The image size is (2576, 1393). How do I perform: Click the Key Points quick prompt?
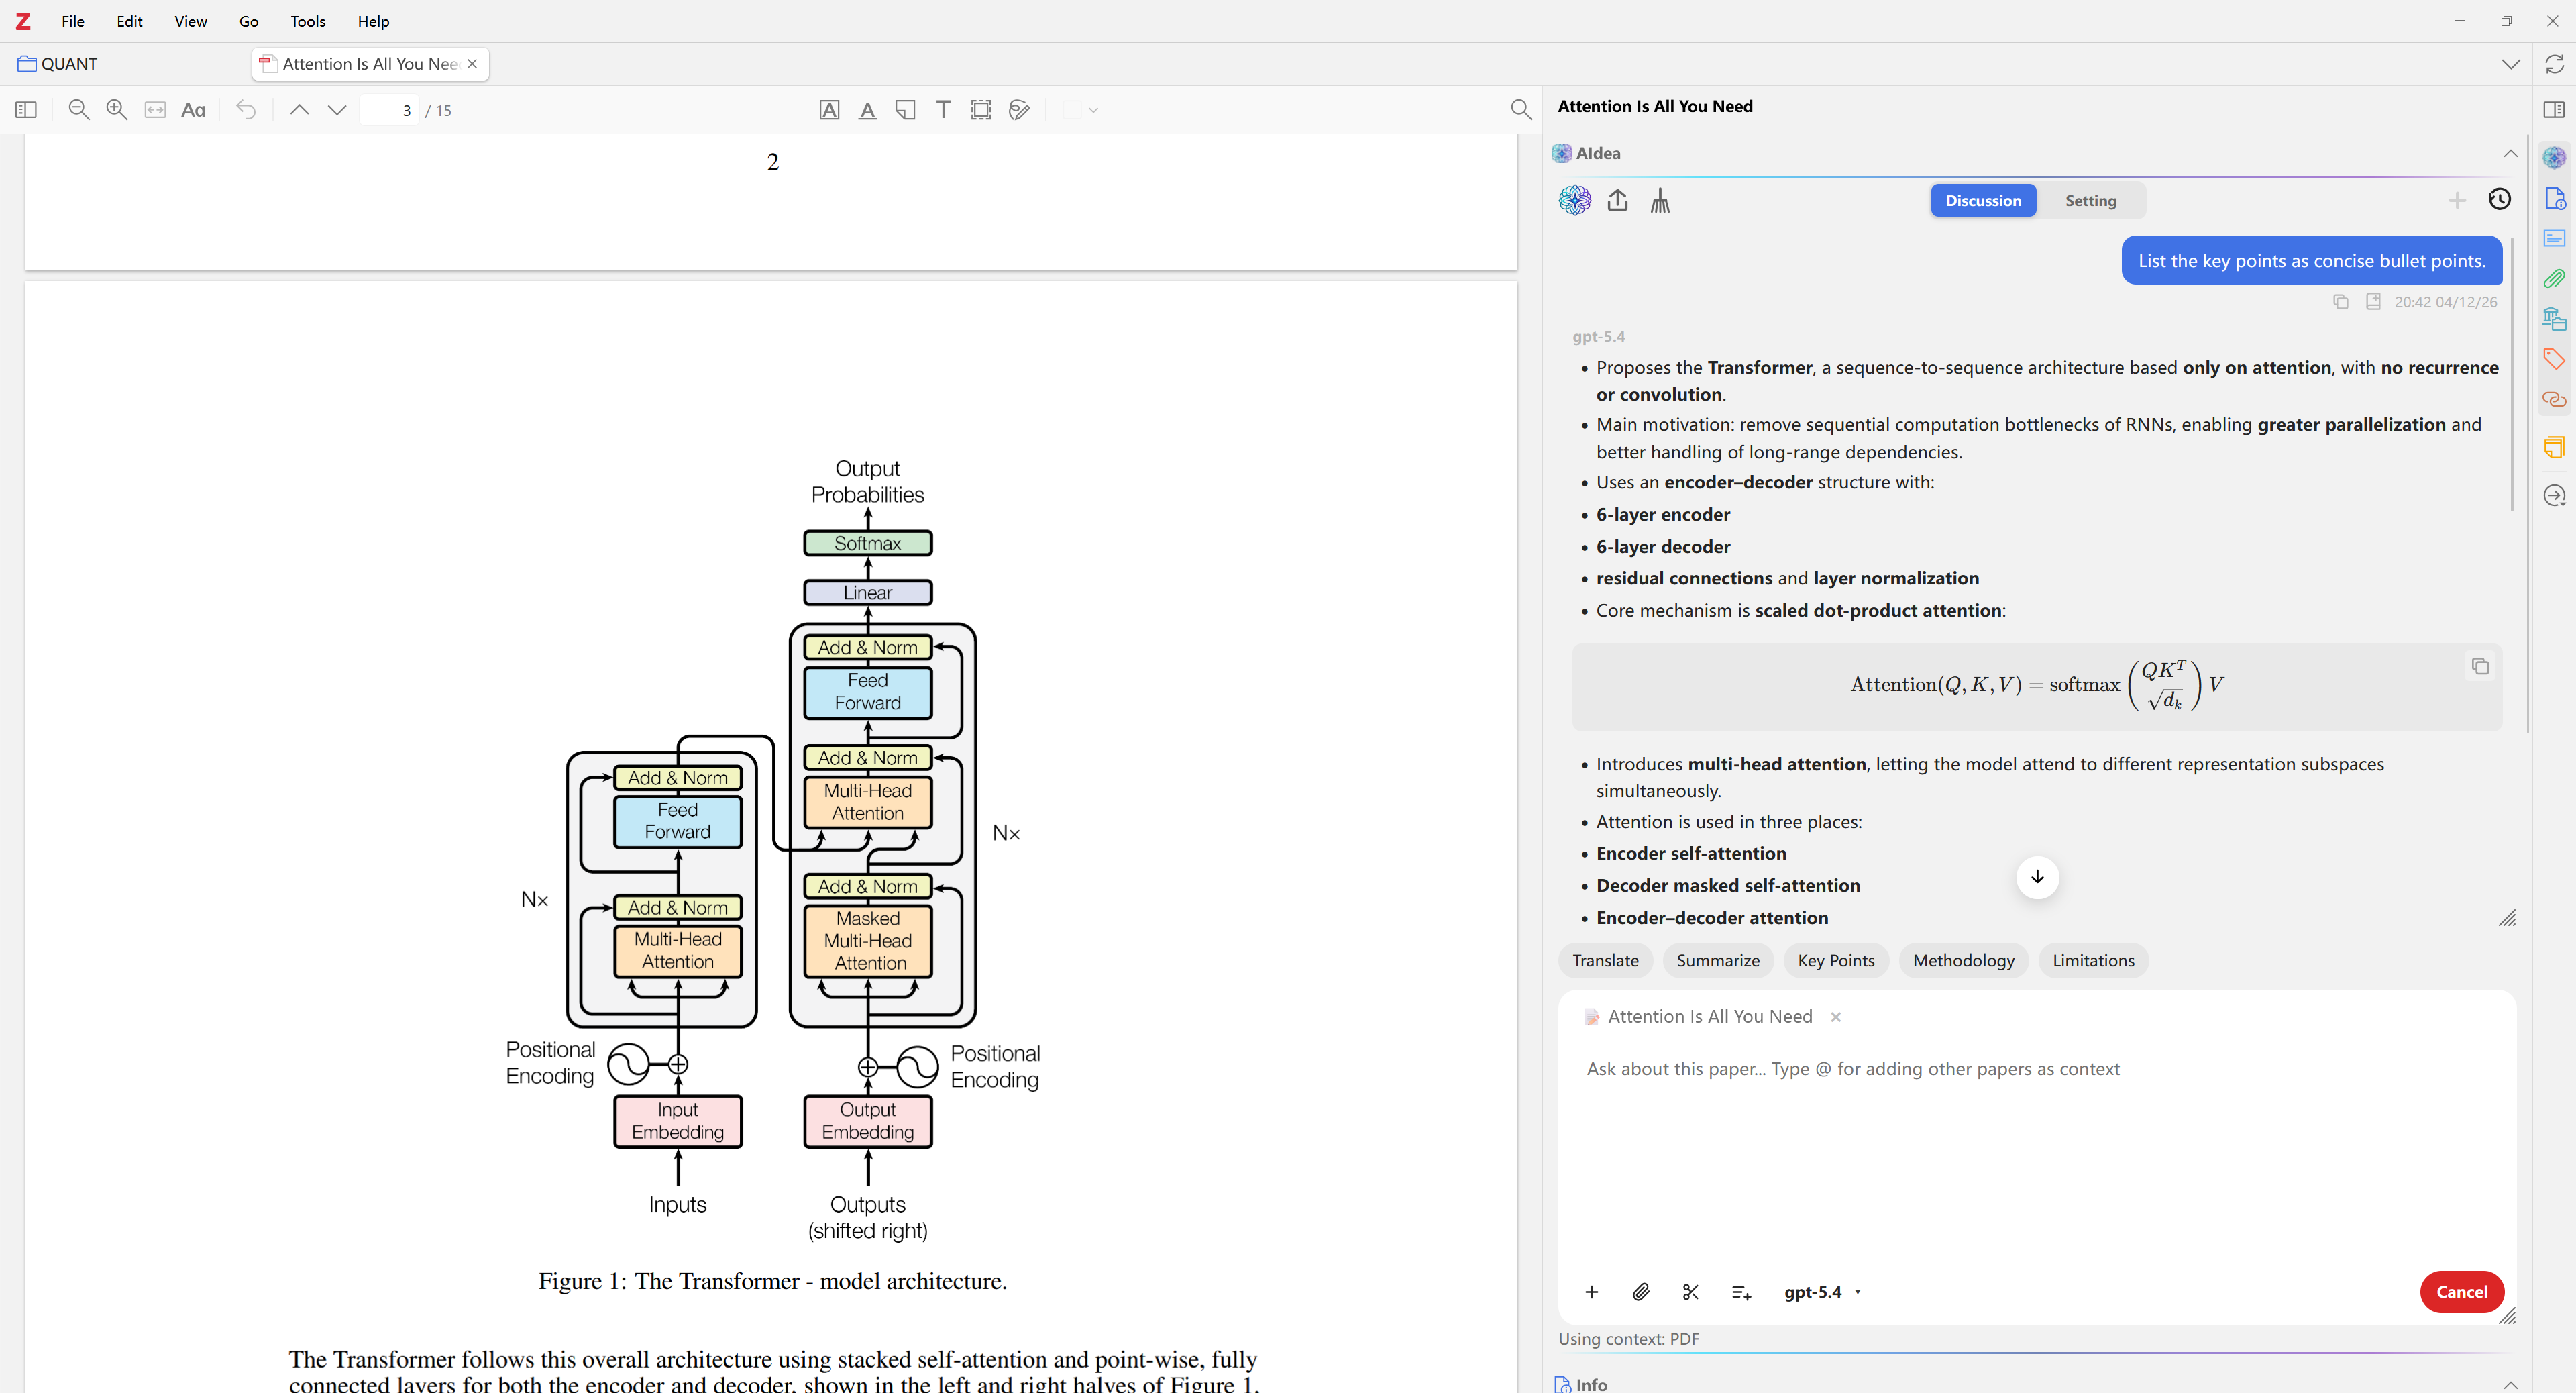[1836, 960]
